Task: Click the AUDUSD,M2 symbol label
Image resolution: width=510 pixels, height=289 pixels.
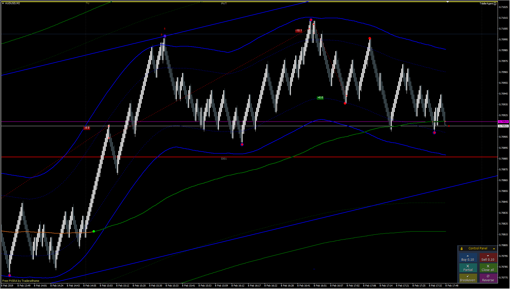Action: (x=13, y=3)
